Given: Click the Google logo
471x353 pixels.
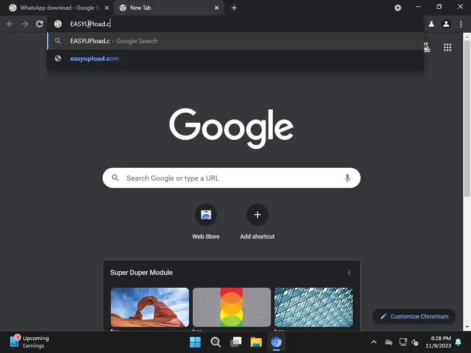Looking at the screenshot, I should tap(231, 129).
